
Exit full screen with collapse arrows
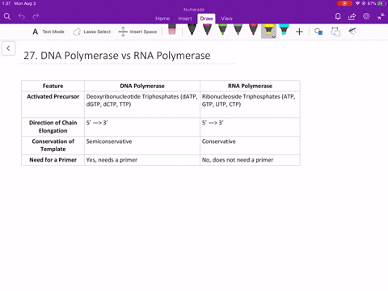(x=381, y=17)
